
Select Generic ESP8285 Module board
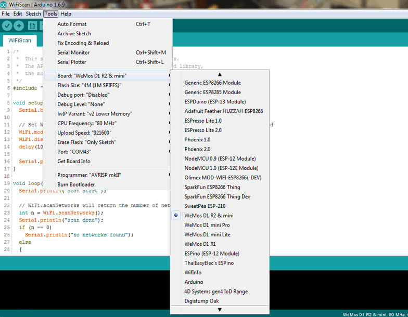[x=220, y=93]
